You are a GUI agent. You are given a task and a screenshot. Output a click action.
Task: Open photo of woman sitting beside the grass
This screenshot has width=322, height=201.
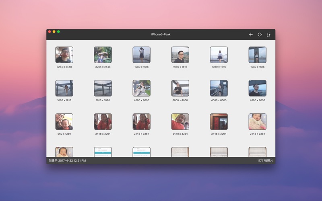point(142,88)
